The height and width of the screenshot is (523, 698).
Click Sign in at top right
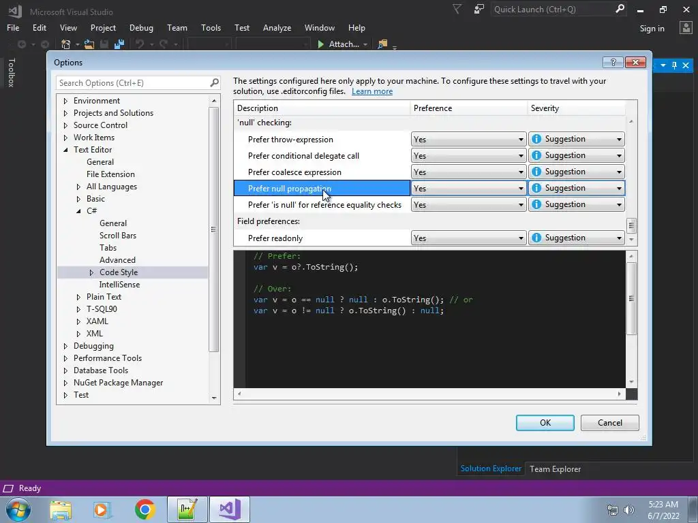pos(652,29)
